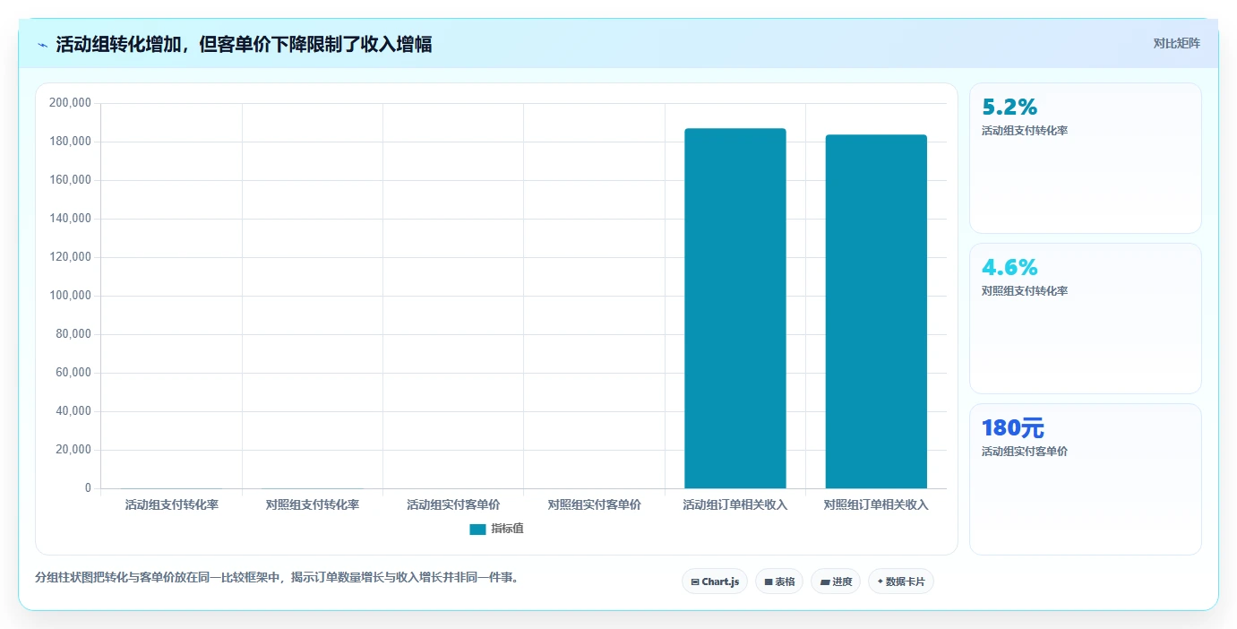Click the 200,000 y-axis value

[70, 103]
